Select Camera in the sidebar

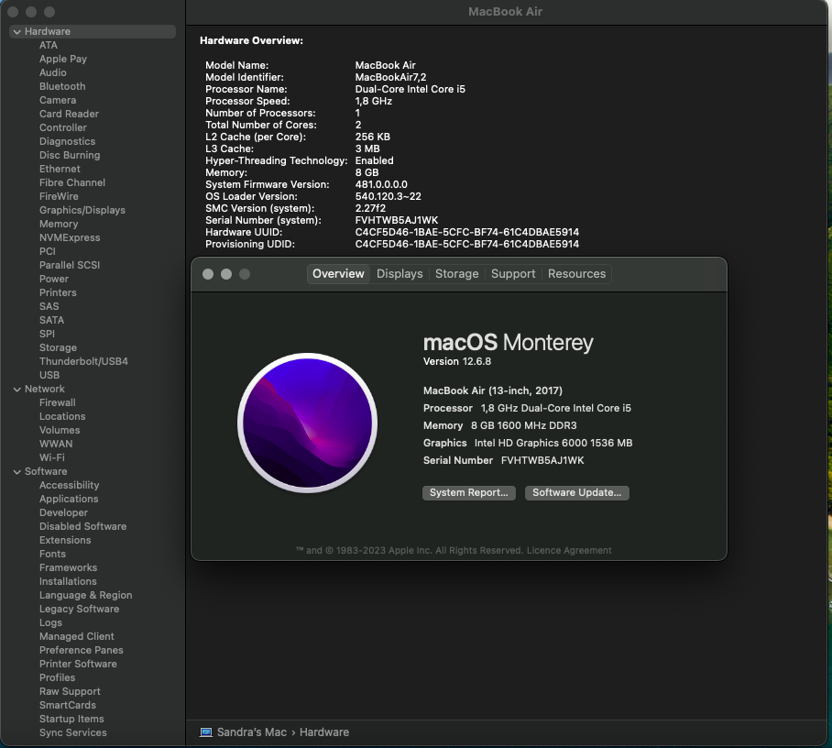58,100
